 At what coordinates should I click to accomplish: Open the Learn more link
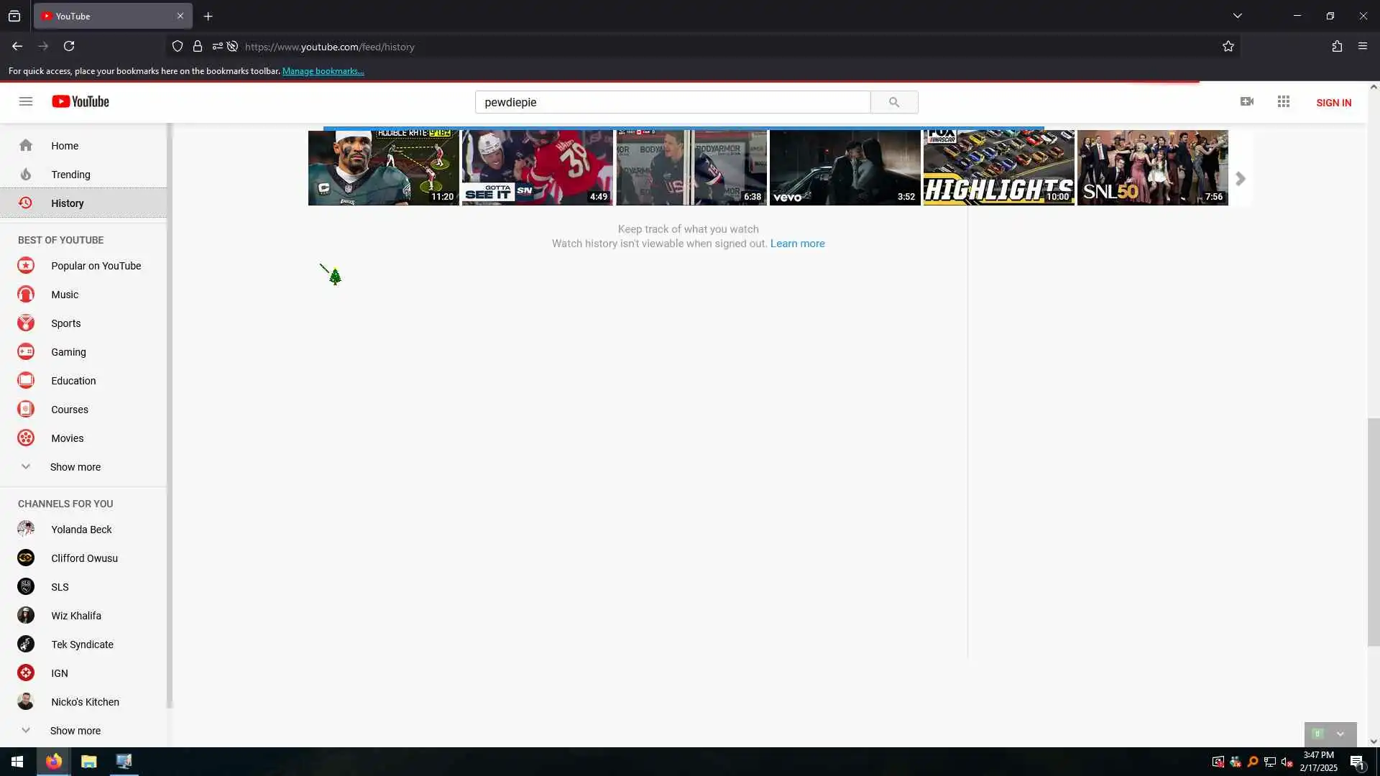click(x=797, y=244)
